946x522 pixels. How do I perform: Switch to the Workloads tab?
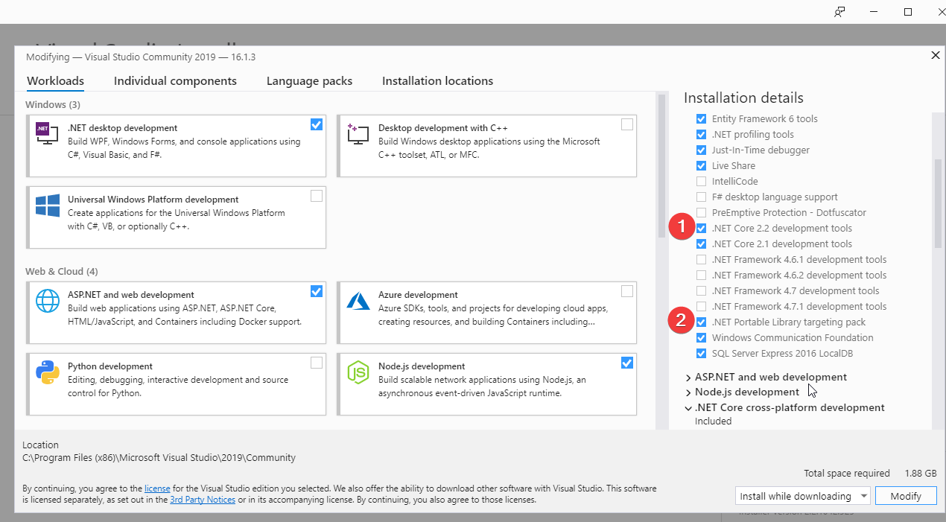point(55,81)
